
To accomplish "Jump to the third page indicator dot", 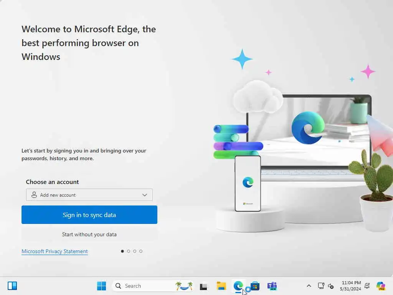I will point(135,251).
